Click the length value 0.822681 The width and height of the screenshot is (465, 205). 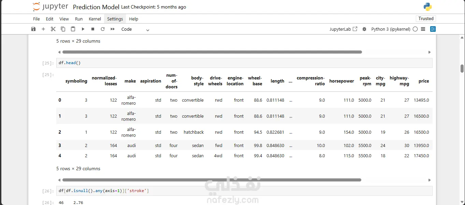(x=275, y=132)
